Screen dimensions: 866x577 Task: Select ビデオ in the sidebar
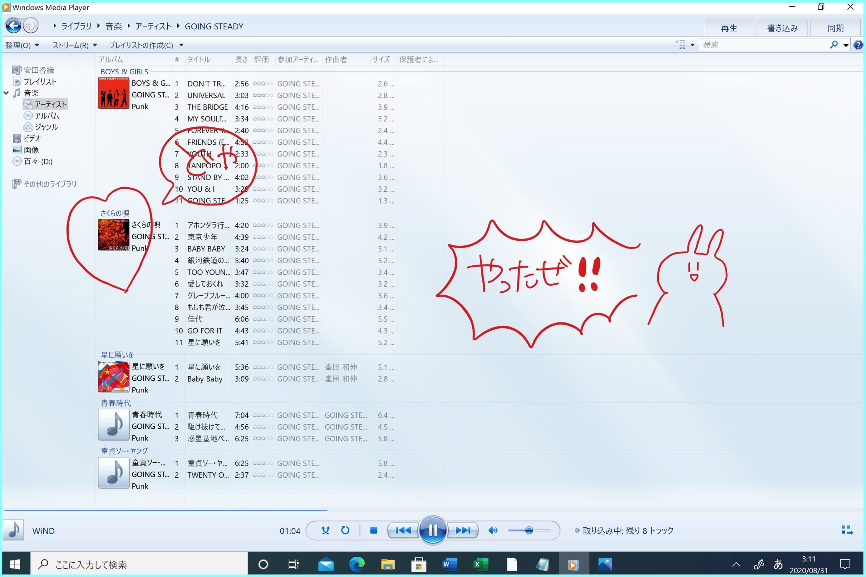pyautogui.click(x=27, y=138)
